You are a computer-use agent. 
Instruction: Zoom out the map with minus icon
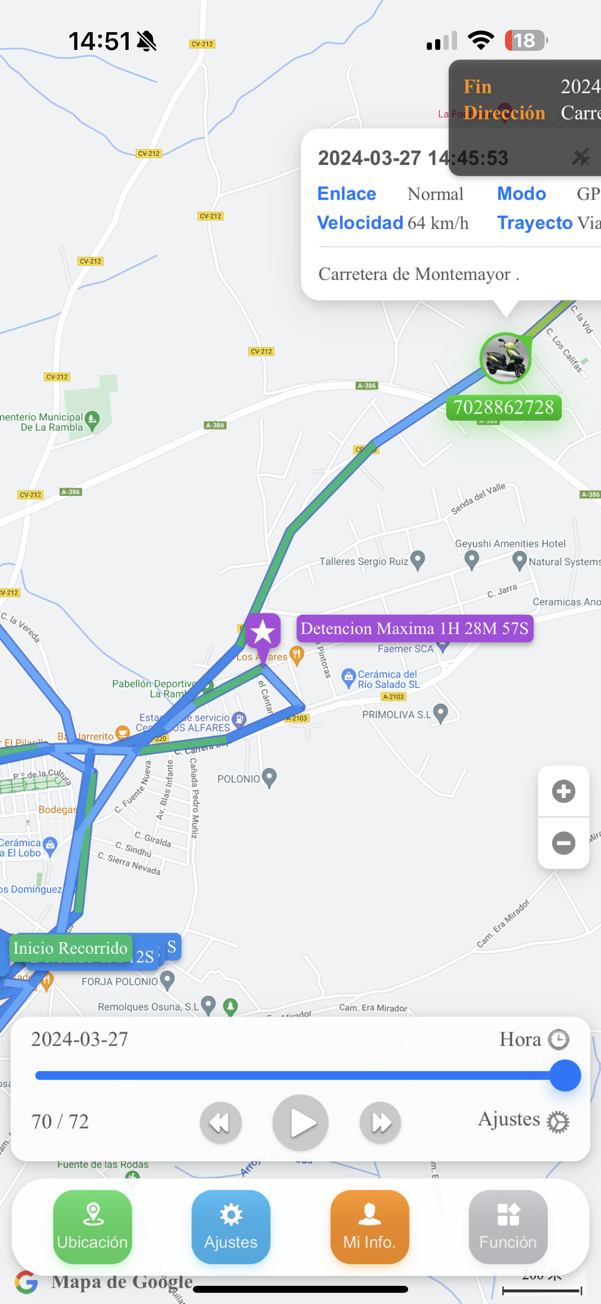point(564,843)
